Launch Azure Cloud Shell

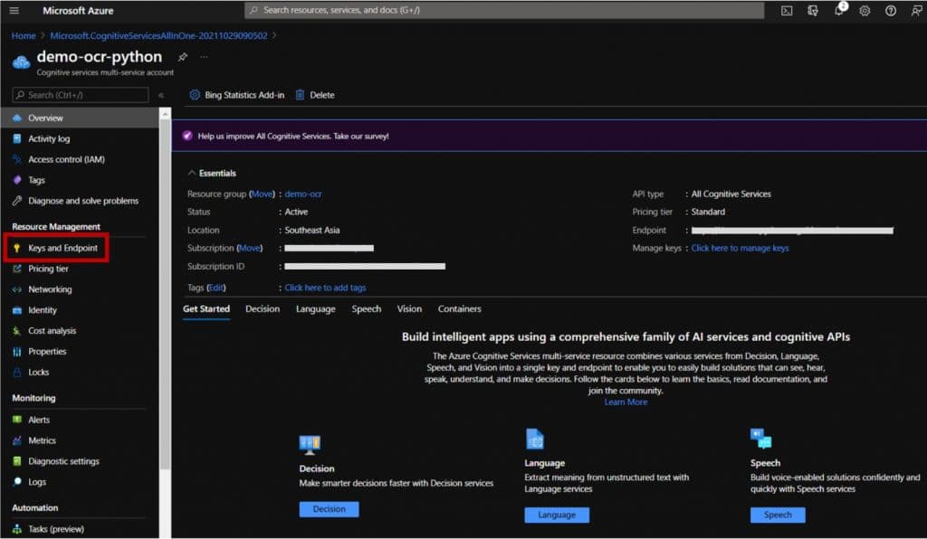pos(786,11)
